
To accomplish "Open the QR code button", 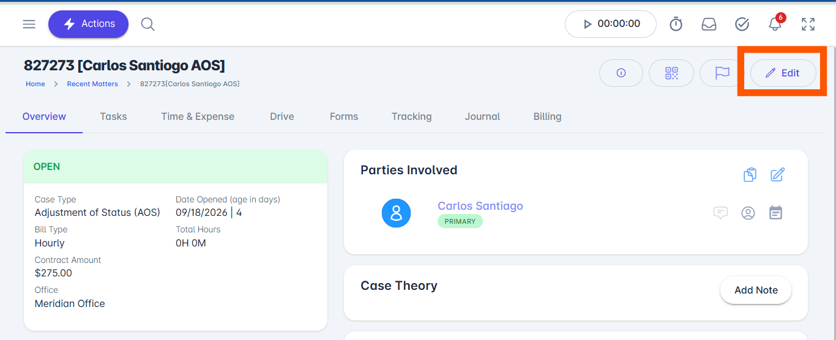I will tap(671, 73).
